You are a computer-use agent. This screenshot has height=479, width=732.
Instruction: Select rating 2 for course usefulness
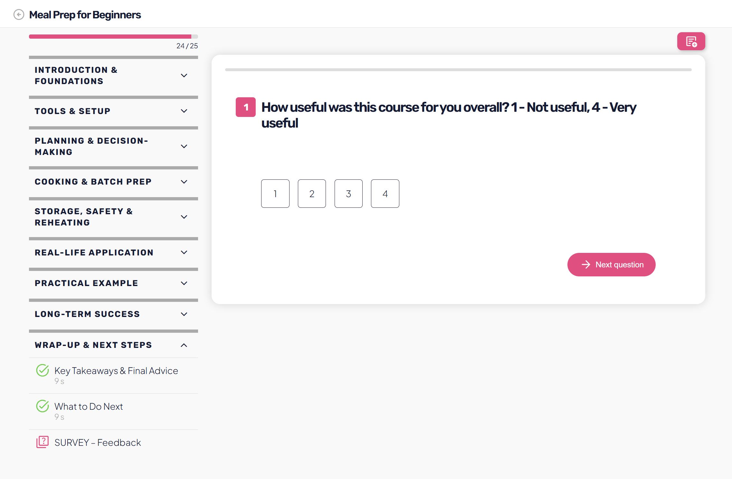312,194
